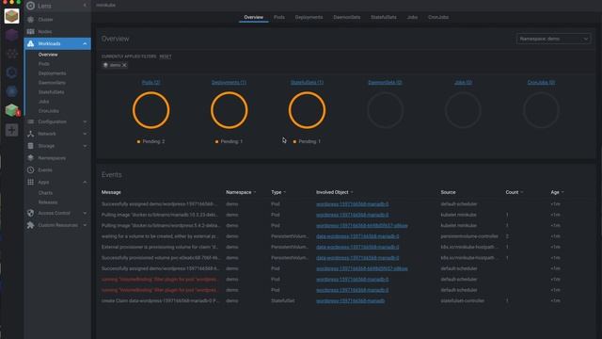
Task: Open involved object in 'Pulling image' wordpress row
Action: [361, 226]
